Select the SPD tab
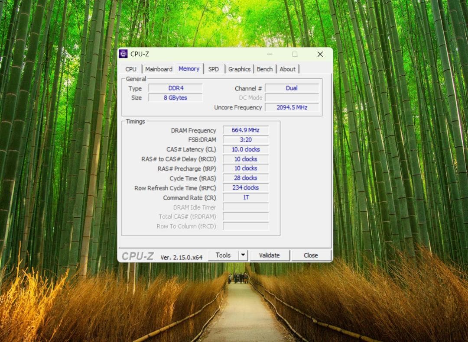Viewport: 468px width, 342px height. point(214,69)
